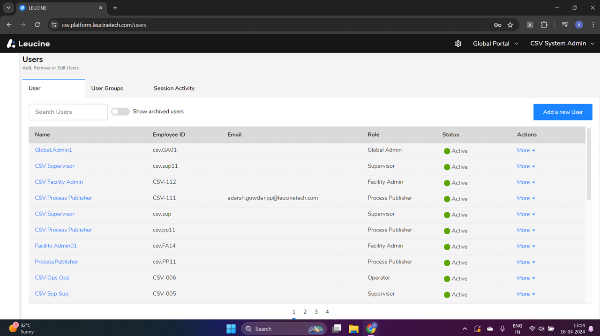Click the users table vertical scrollbar

click(589, 164)
